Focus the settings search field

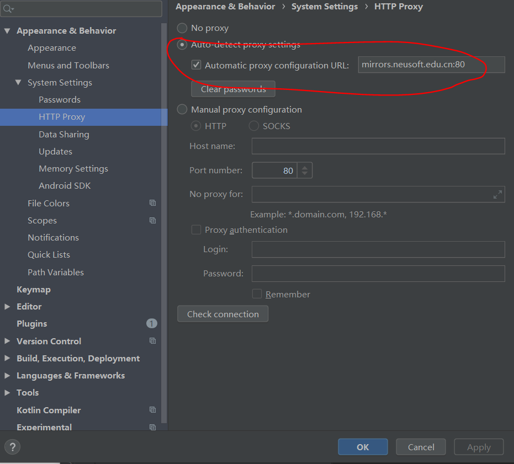point(81,9)
